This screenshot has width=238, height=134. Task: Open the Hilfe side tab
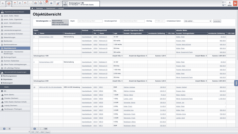point(236,83)
